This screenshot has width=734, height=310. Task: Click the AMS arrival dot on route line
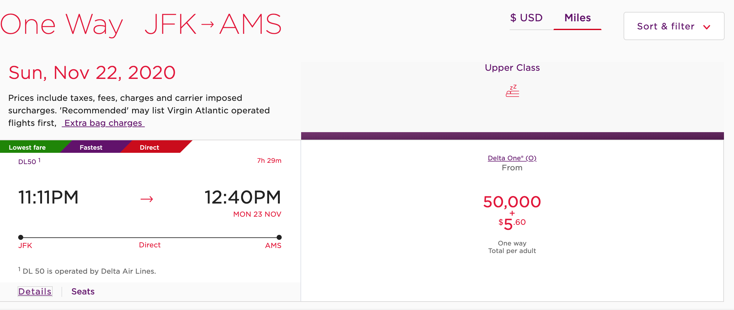click(x=279, y=237)
